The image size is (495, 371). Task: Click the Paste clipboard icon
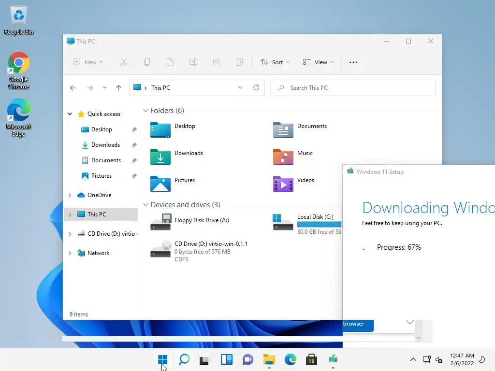click(x=170, y=62)
